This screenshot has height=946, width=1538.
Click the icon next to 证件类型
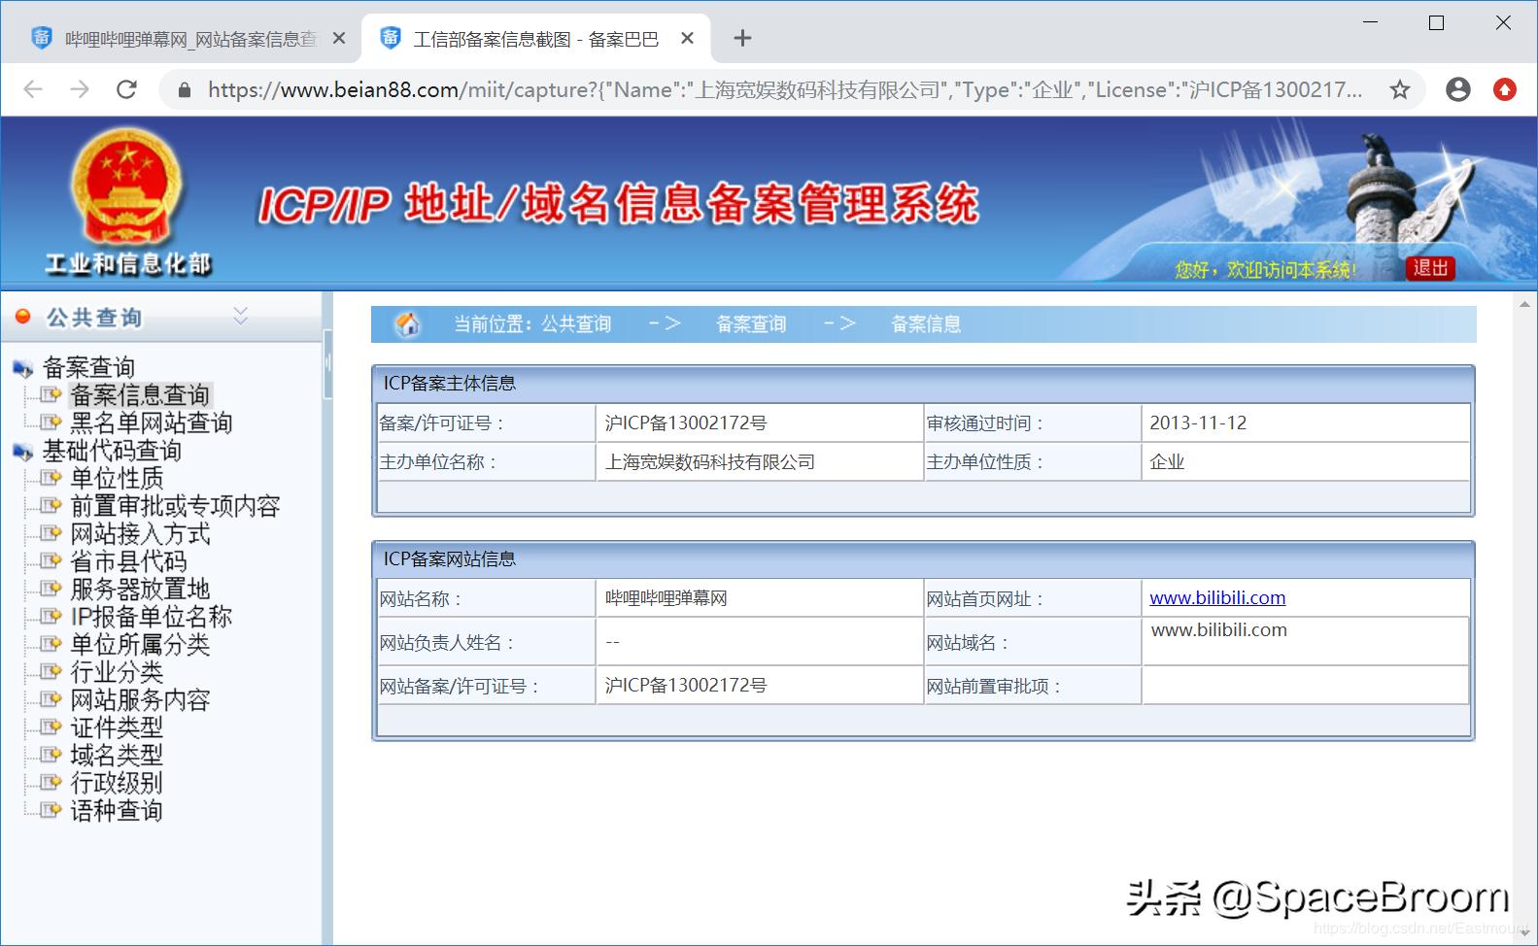51,727
